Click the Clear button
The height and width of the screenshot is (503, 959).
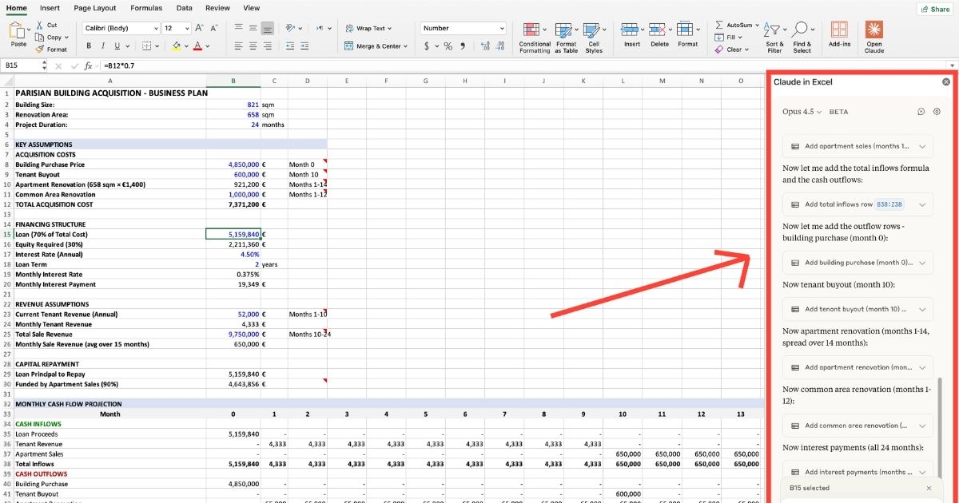(x=731, y=50)
